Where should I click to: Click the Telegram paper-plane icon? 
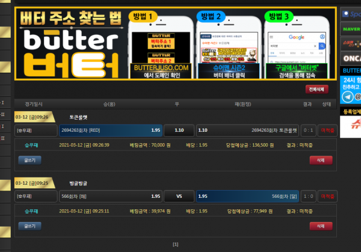tap(347, 96)
